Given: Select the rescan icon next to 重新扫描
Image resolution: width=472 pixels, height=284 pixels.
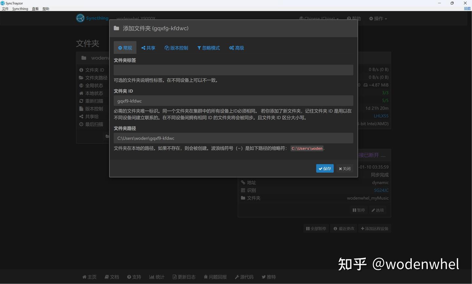Looking at the screenshot, I should [x=81, y=101].
